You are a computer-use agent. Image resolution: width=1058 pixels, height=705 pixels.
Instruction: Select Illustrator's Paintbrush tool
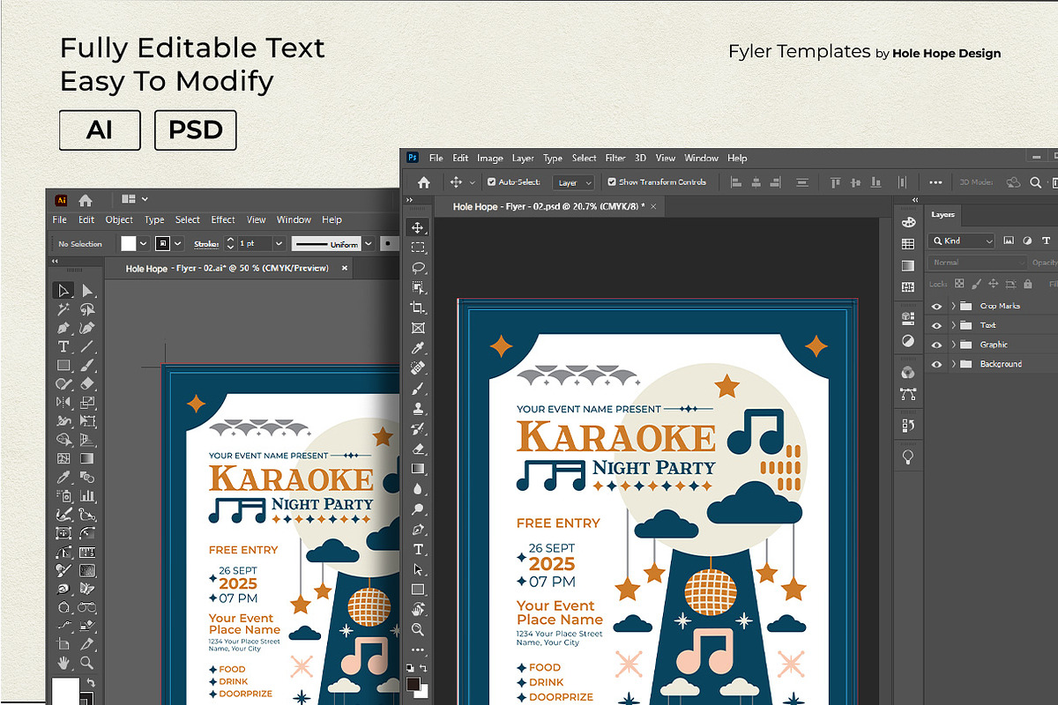pyautogui.click(x=87, y=365)
